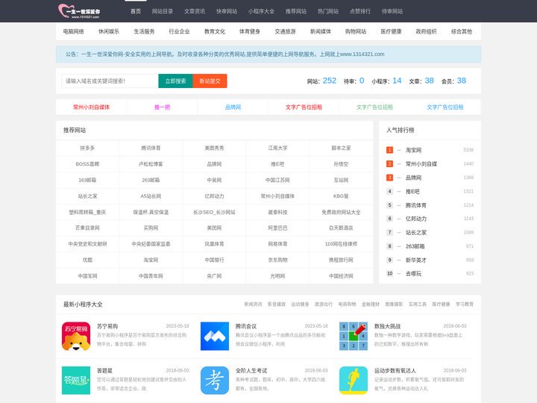Click the 立即搜索 button

(x=176, y=81)
